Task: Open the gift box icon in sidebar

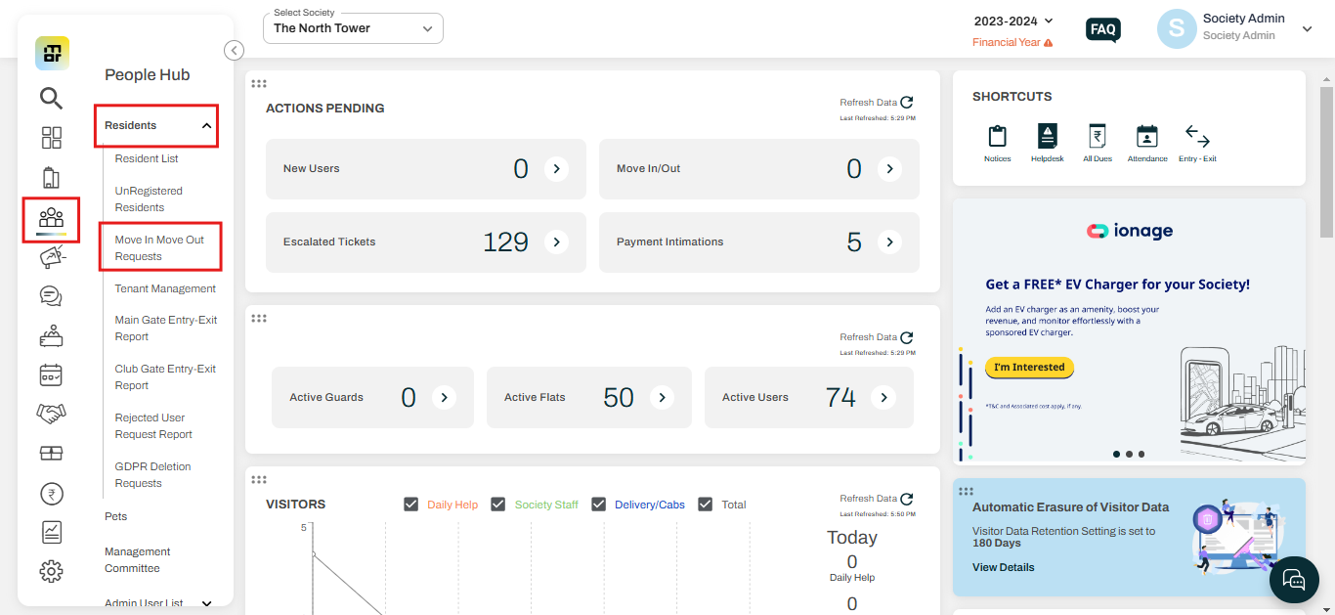Action: click(x=51, y=453)
